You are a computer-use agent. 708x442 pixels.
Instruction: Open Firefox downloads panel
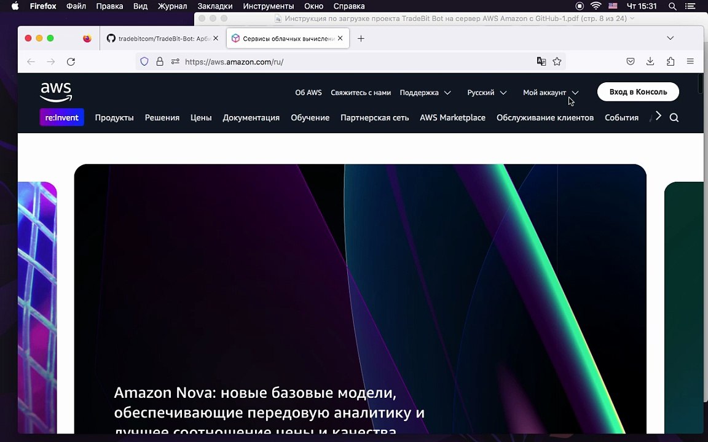pos(650,62)
